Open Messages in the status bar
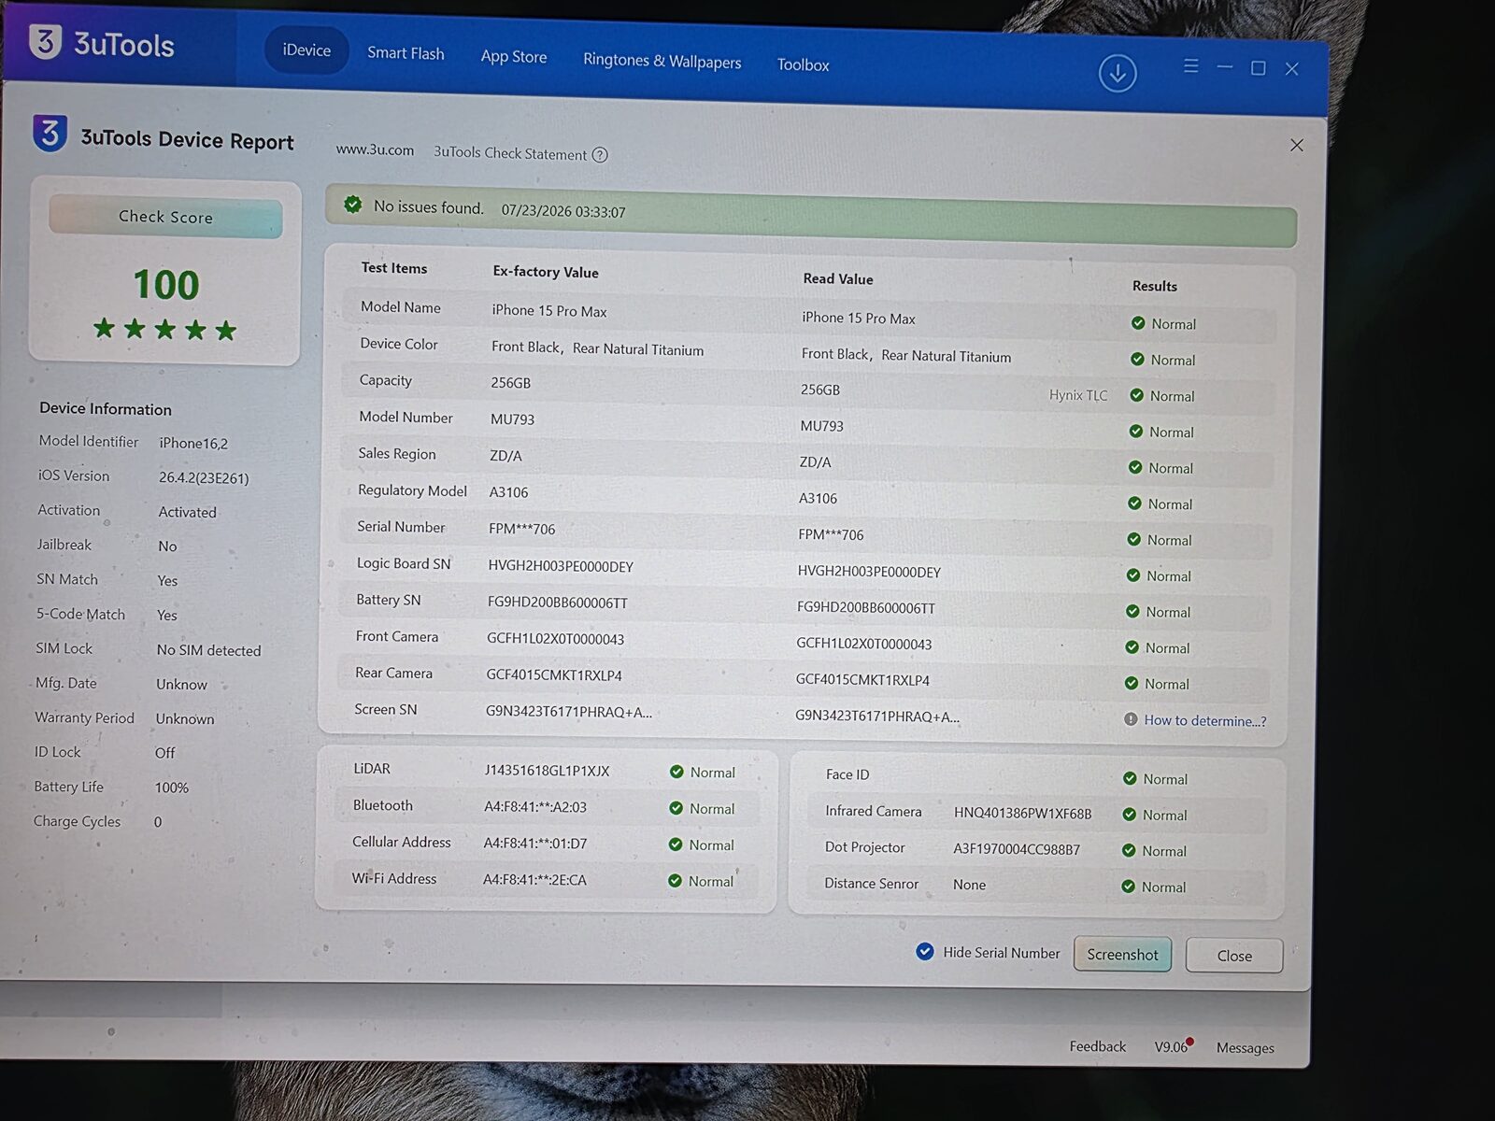1495x1121 pixels. point(1245,1048)
